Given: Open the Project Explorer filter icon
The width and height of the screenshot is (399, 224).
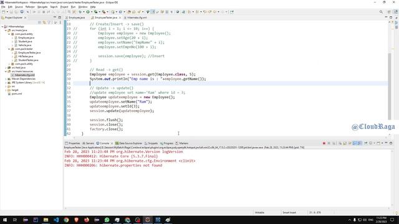Looking at the screenshot, I should point(49,22).
